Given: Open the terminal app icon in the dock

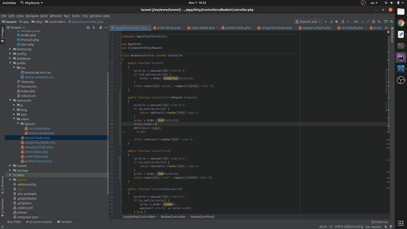Looking at the screenshot, I should (x=401, y=46).
